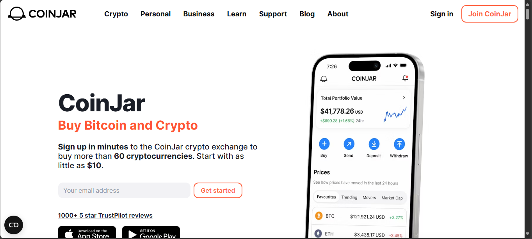Open the round widget in bottom-left corner

14,225
